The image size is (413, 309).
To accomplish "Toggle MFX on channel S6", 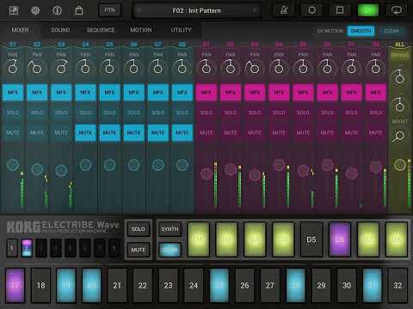I will click(133, 93).
